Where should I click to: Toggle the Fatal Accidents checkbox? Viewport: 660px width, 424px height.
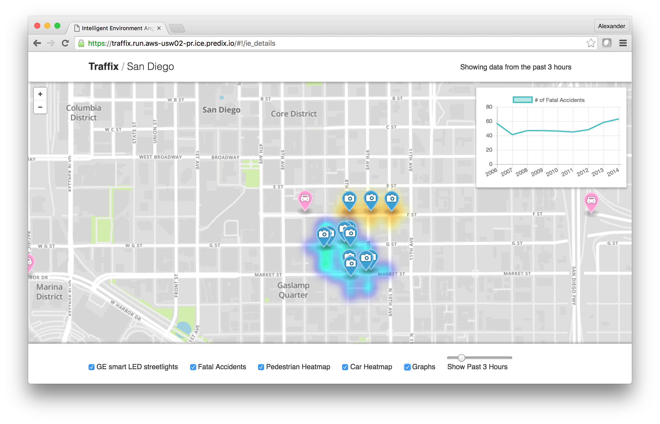tap(193, 367)
